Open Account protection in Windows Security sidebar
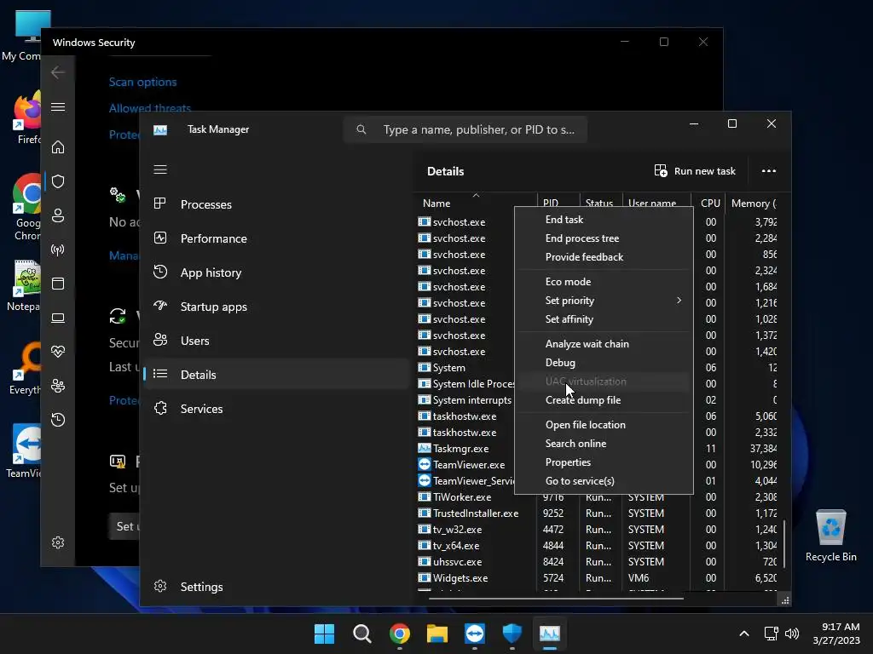Viewport: 873px width, 654px height. pos(58,215)
